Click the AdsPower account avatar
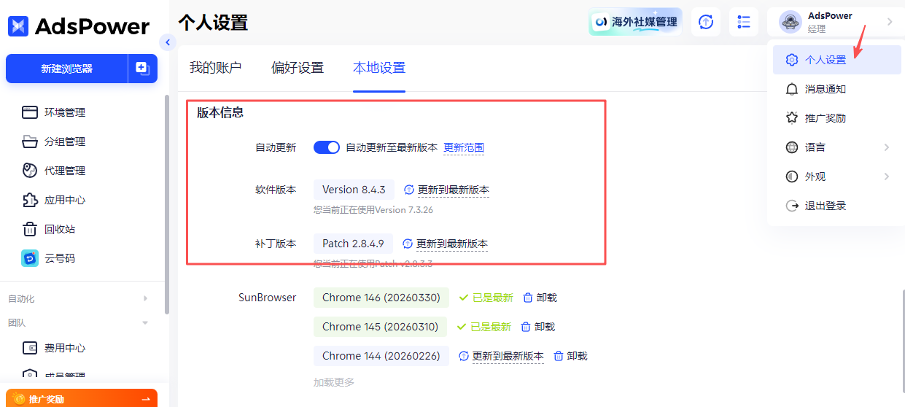905x407 pixels. [x=791, y=22]
